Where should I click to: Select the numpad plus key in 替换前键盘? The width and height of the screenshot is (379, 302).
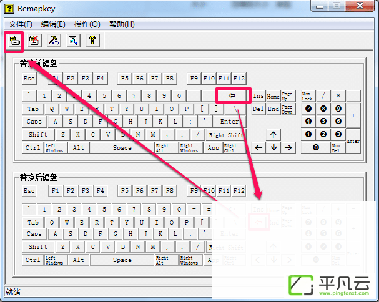tap(353, 115)
